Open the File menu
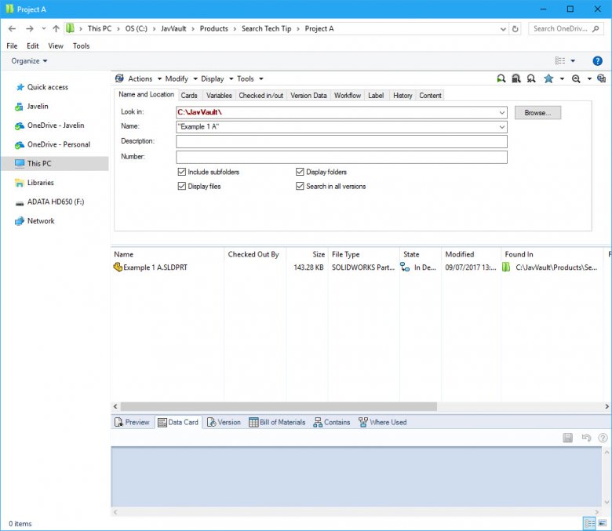This screenshot has width=612, height=531. 12,45
